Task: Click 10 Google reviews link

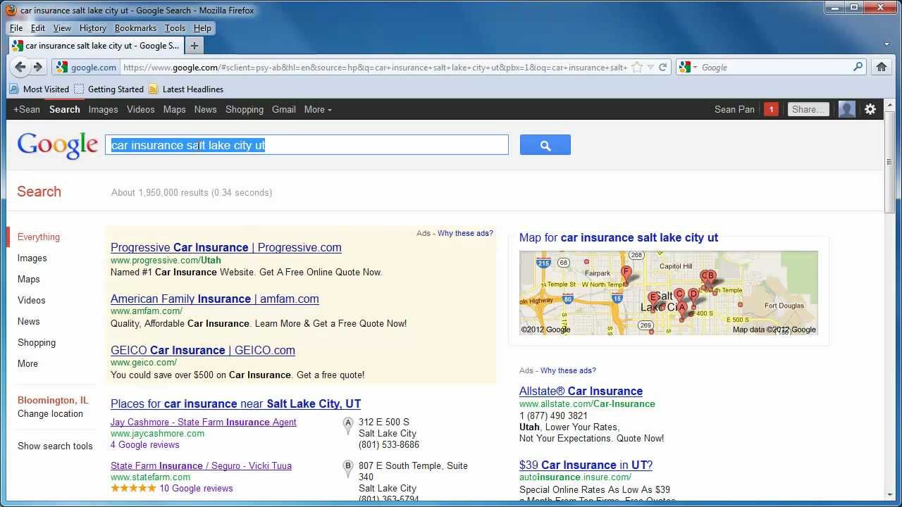Action: click(196, 488)
